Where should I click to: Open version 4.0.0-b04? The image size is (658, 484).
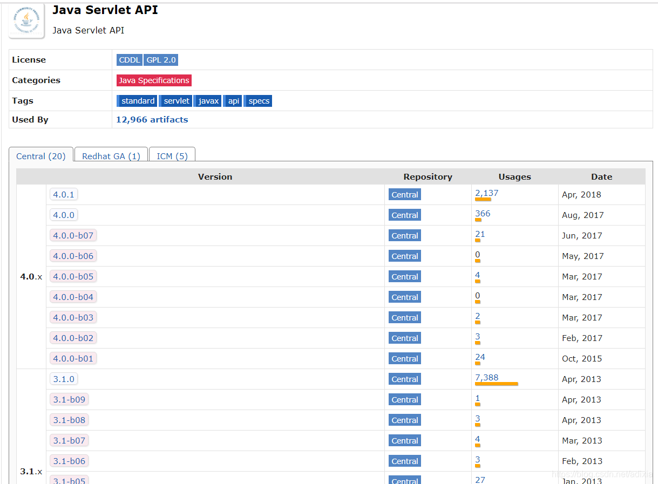click(73, 297)
